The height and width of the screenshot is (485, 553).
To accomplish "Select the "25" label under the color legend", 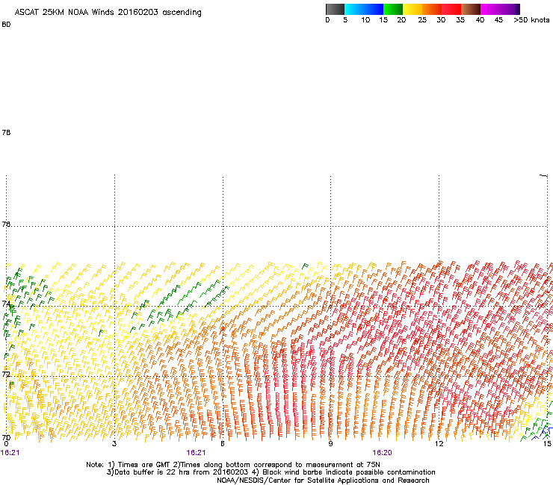I will click(x=422, y=20).
